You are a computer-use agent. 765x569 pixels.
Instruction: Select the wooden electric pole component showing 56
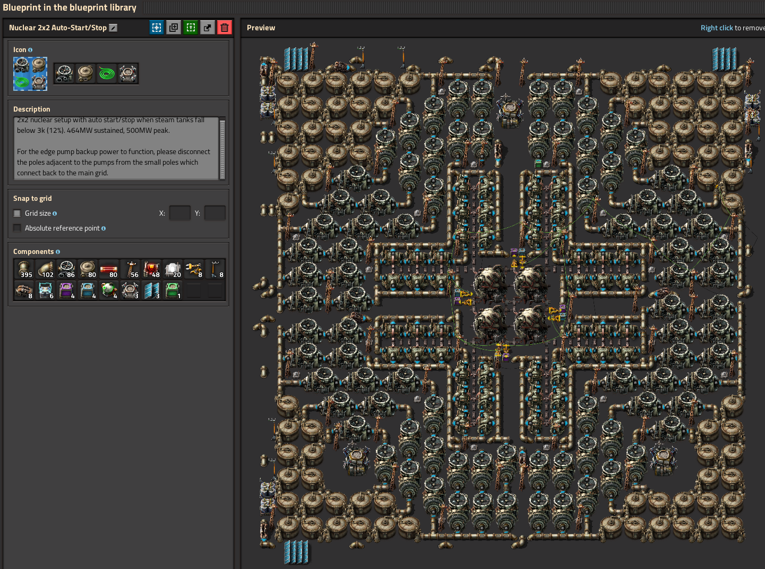(x=130, y=269)
